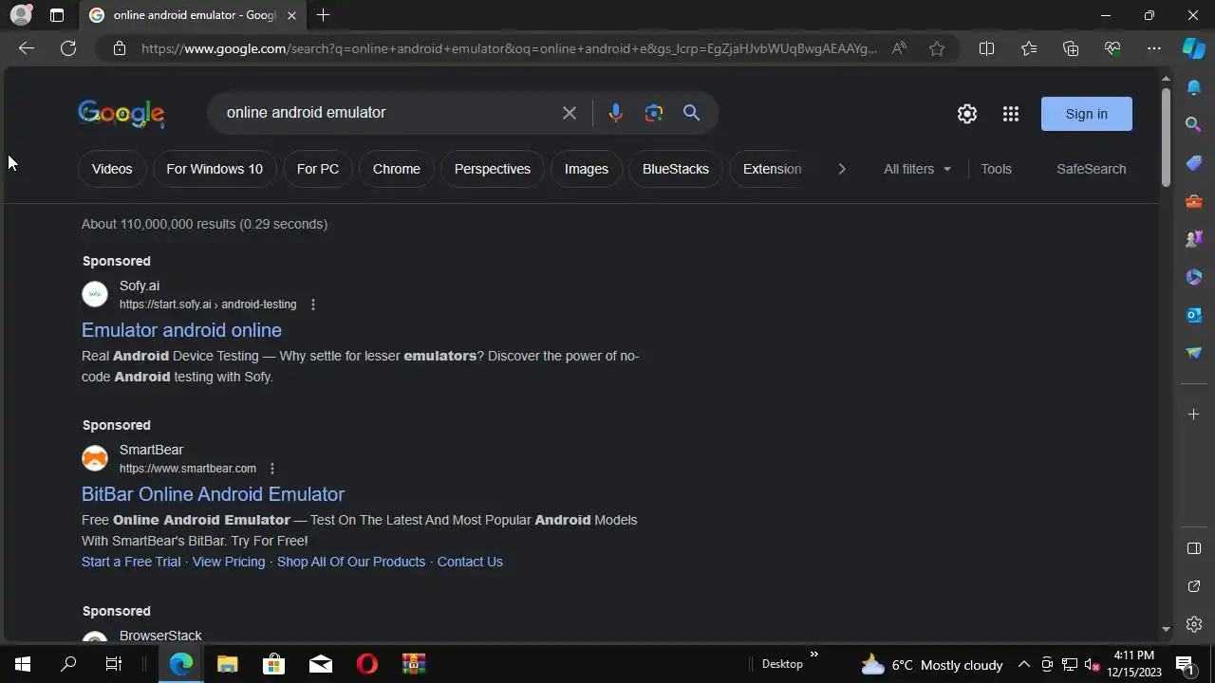Open Google quick settings gear
Screen dimensions: 1215x683
[x=967, y=114]
